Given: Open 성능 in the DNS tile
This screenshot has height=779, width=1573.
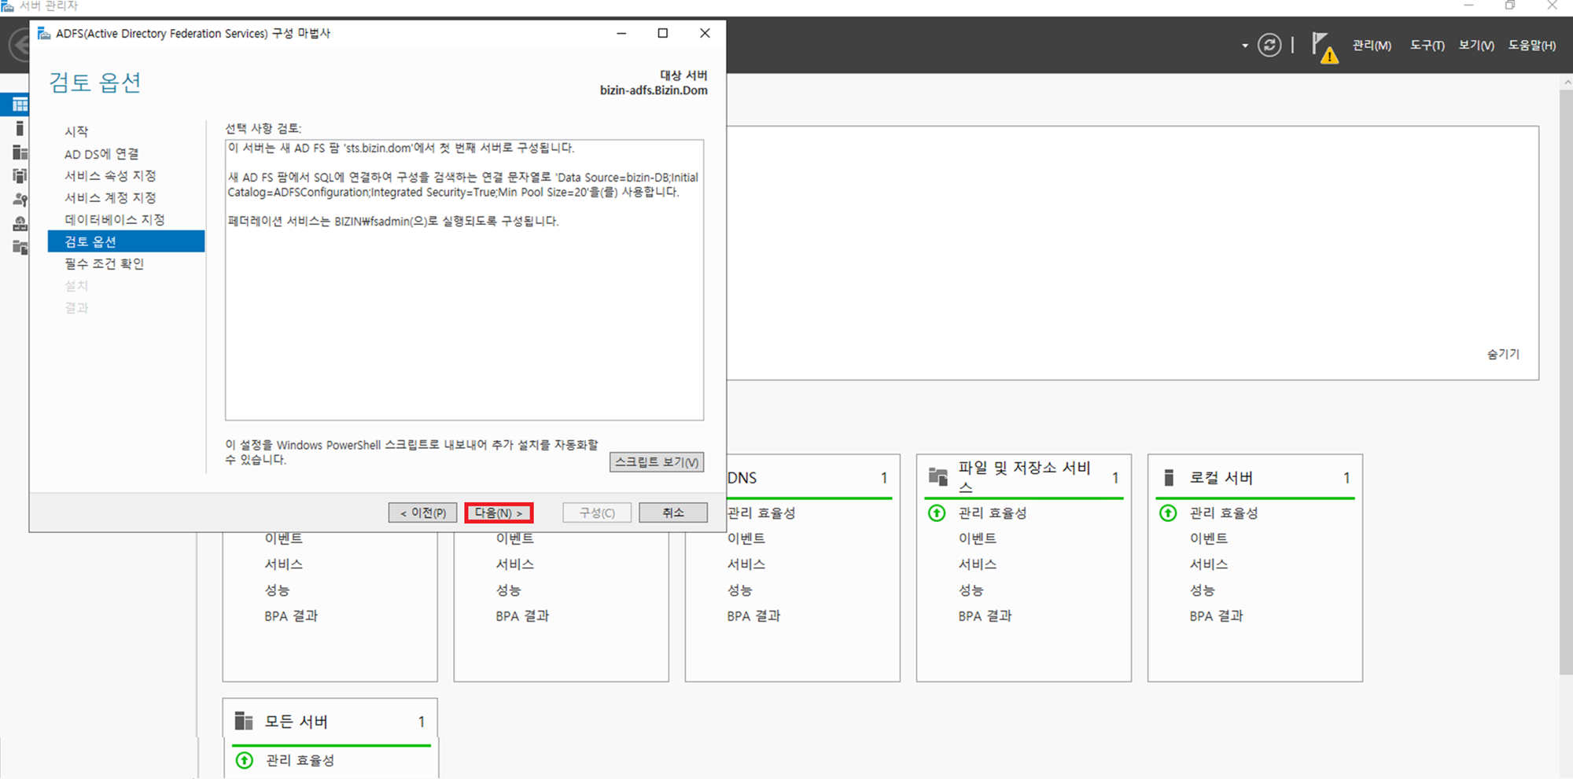Looking at the screenshot, I should [x=740, y=590].
